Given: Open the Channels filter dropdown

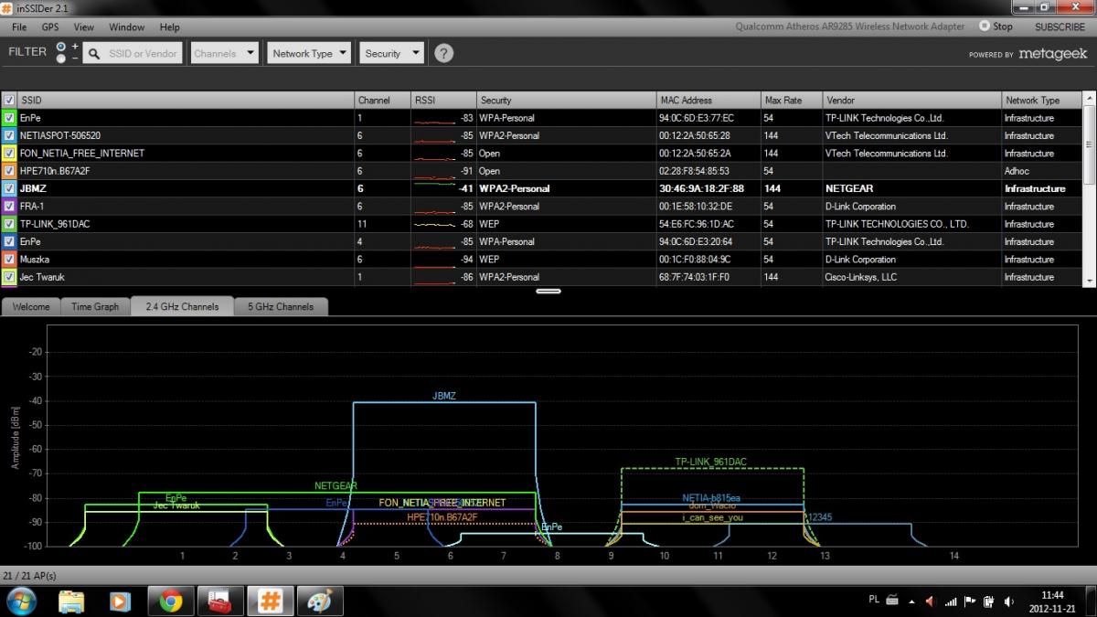Looking at the screenshot, I should point(226,53).
